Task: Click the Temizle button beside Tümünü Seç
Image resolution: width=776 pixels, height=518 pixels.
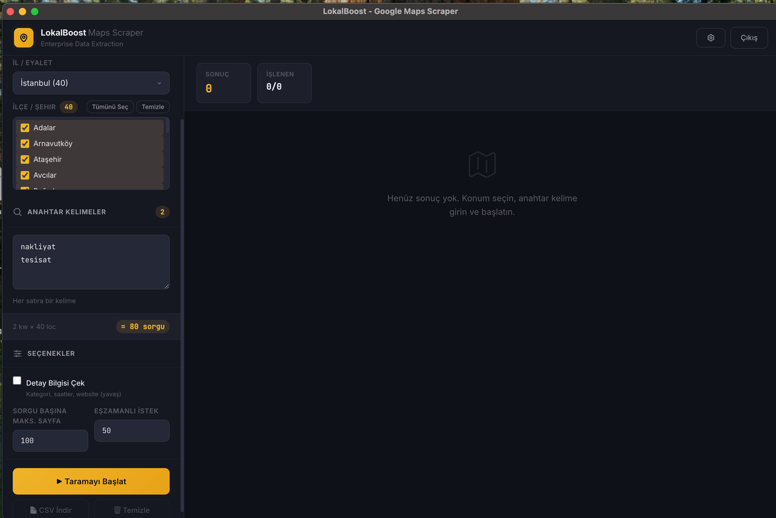Action: 153,107
